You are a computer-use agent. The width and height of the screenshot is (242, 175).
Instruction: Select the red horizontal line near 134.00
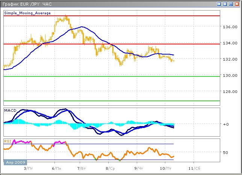pyautogui.click(x=112, y=44)
